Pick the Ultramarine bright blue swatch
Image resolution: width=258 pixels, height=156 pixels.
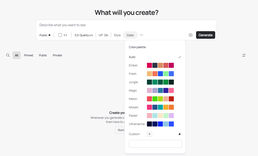click(160, 124)
